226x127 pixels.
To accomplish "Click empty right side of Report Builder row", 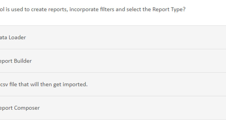I will [x=174, y=61].
